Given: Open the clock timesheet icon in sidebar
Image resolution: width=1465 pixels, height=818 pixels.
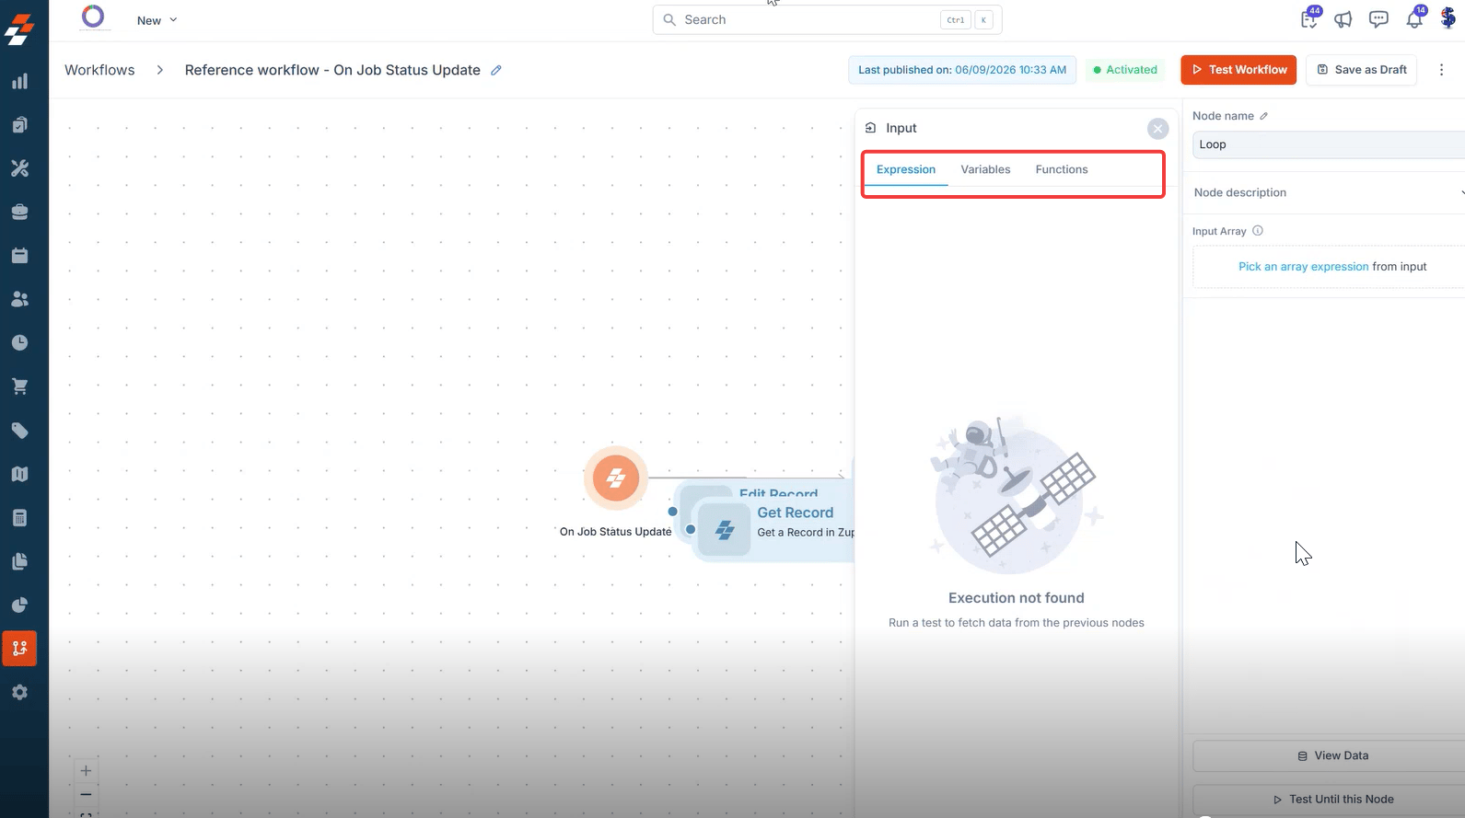Looking at the screenshot, I should 19,342.
